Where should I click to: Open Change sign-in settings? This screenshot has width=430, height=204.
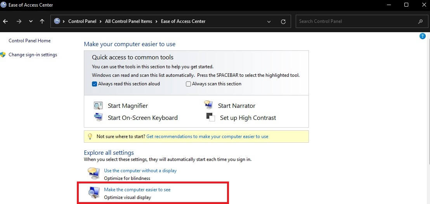tap(33, 55)
